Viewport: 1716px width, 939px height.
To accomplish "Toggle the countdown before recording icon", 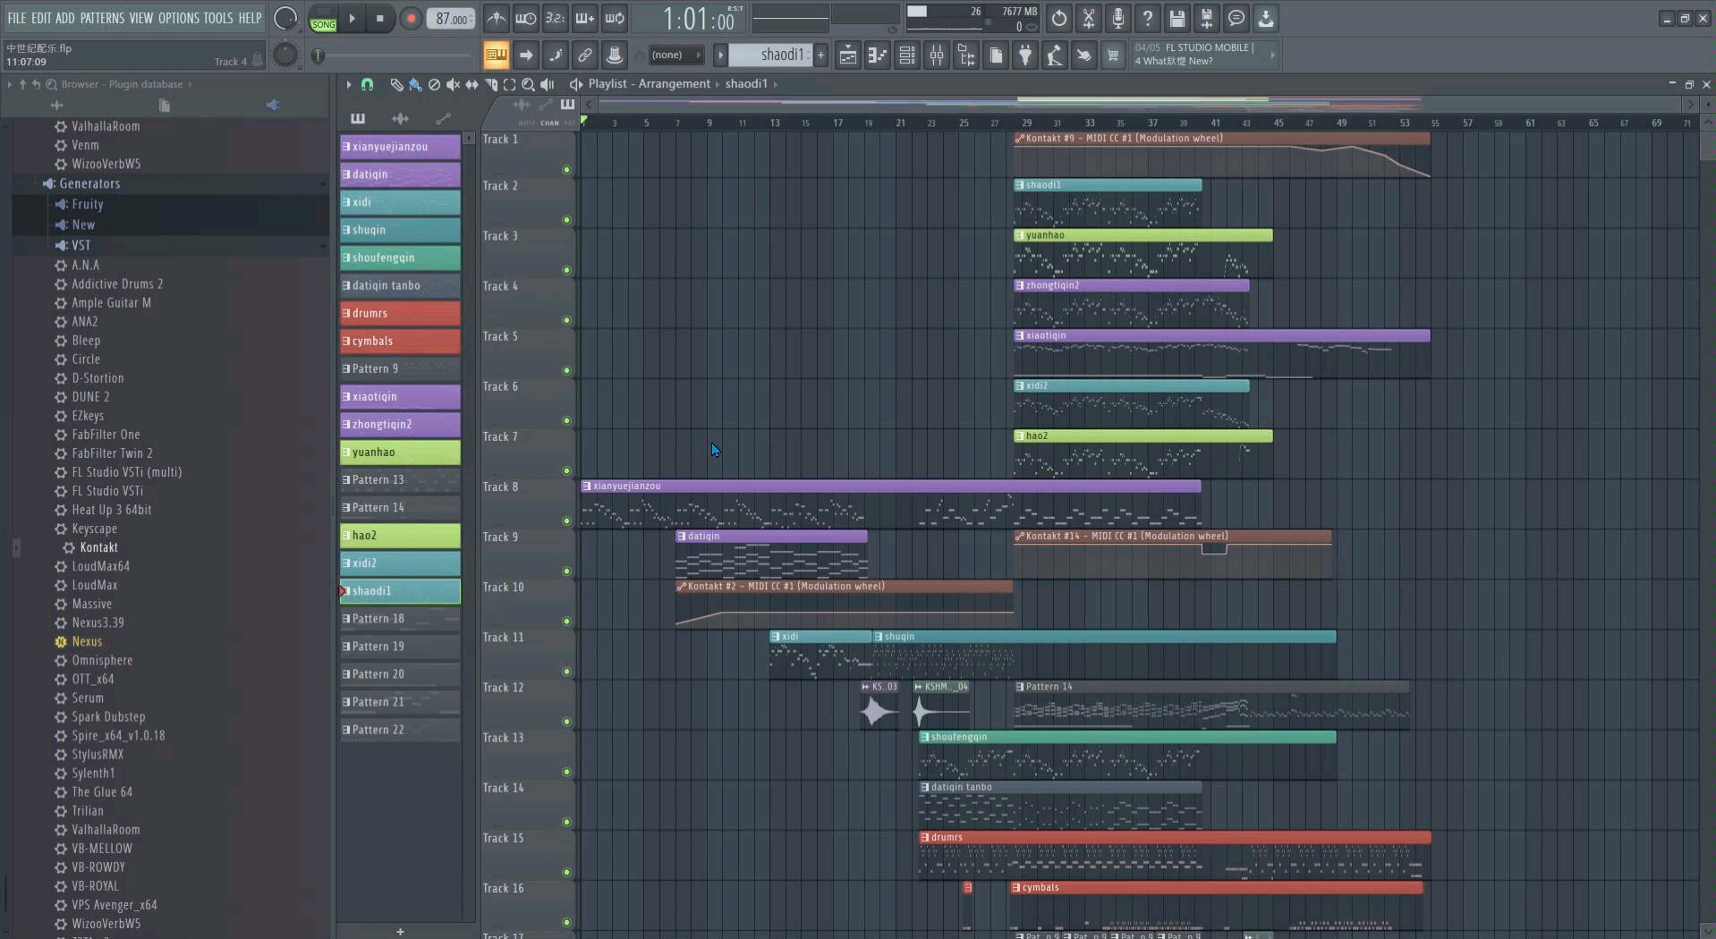I will pos(556,18).
